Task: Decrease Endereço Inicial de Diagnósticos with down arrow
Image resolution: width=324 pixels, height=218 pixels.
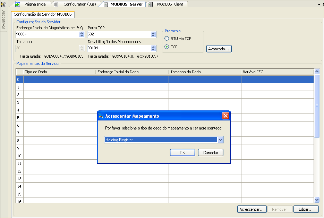Action: pos(82,36)
